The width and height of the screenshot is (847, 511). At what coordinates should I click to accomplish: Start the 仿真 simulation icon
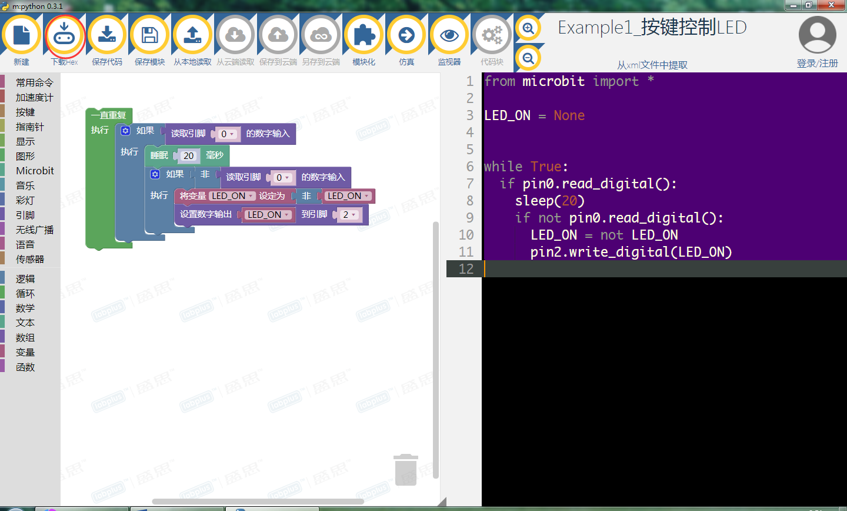tap(406, 34)
